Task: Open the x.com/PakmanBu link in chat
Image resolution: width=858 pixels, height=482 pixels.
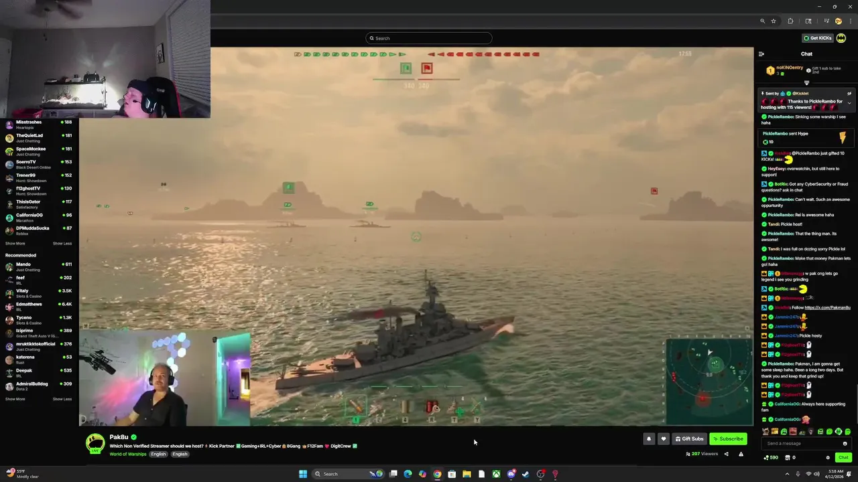Action: point(827,307)
